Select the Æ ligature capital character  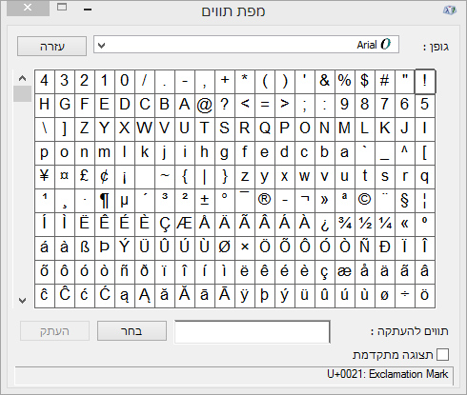(185, 225)
